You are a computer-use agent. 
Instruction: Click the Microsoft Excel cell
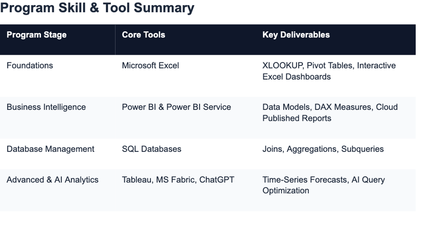(185, 76)
